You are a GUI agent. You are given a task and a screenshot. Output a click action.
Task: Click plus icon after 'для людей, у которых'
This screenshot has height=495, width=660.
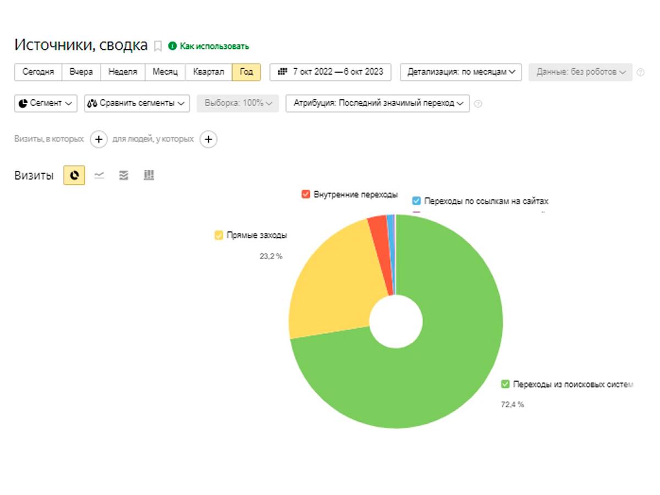(x=208, y=140)
